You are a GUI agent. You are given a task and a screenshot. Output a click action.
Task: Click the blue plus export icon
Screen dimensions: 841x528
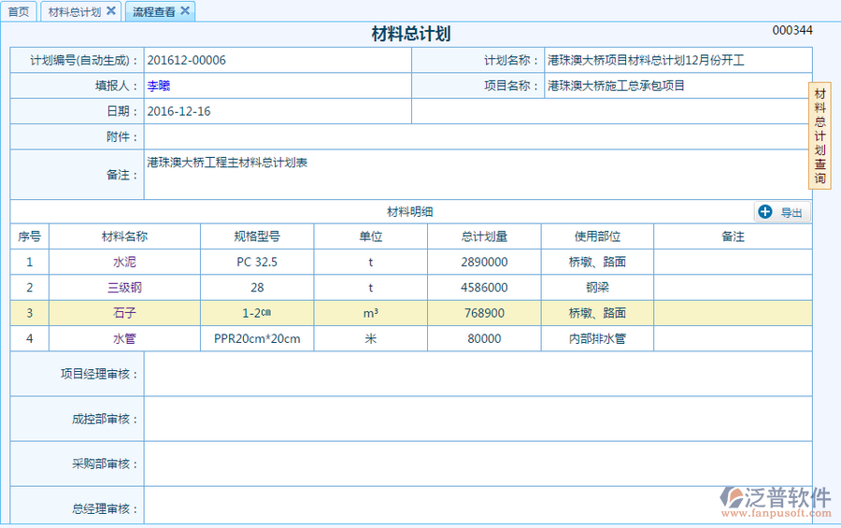764,212
